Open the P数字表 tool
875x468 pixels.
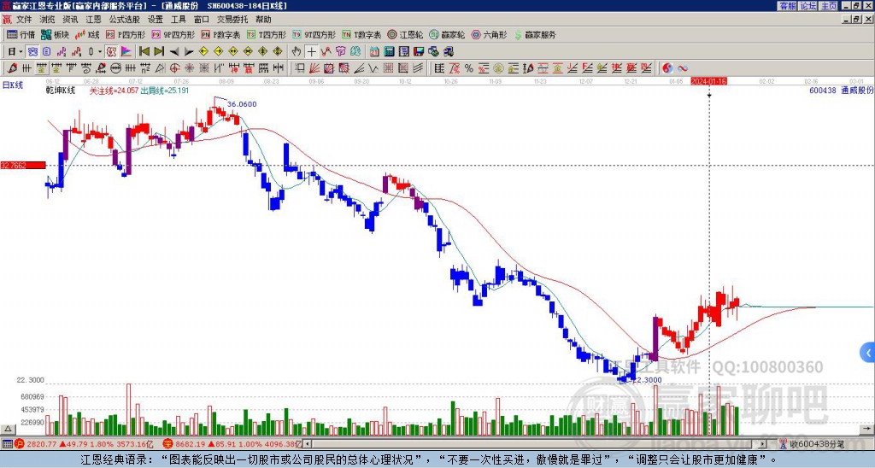point(221,34)
